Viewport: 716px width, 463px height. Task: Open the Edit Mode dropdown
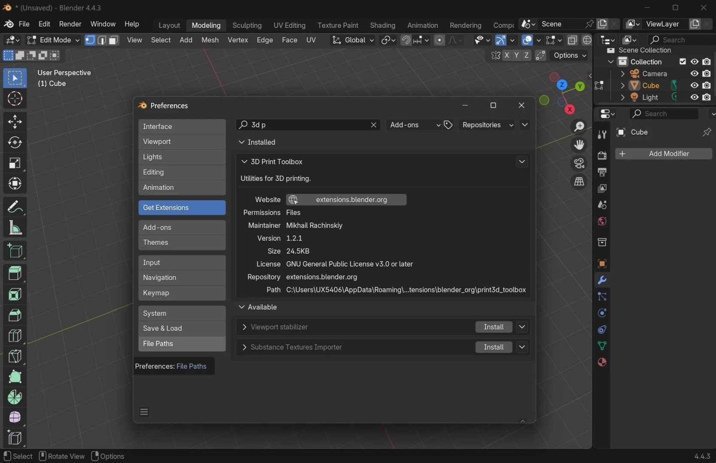pyautogui.click(x=53, y=40)
